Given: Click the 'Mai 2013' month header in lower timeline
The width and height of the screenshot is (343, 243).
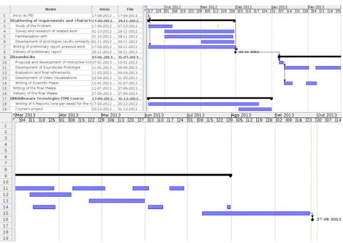Looking at the screenshot, I should 111,115.
